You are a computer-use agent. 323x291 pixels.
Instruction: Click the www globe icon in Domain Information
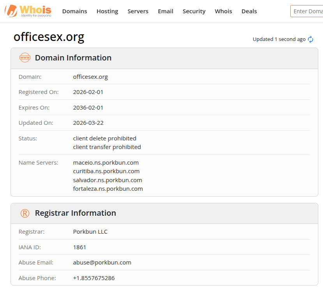25,58
